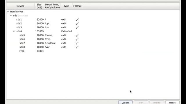The height and width of the screenshot is (104, 186).
Task: Select the sda4 extended partition row
Action: 93,31
